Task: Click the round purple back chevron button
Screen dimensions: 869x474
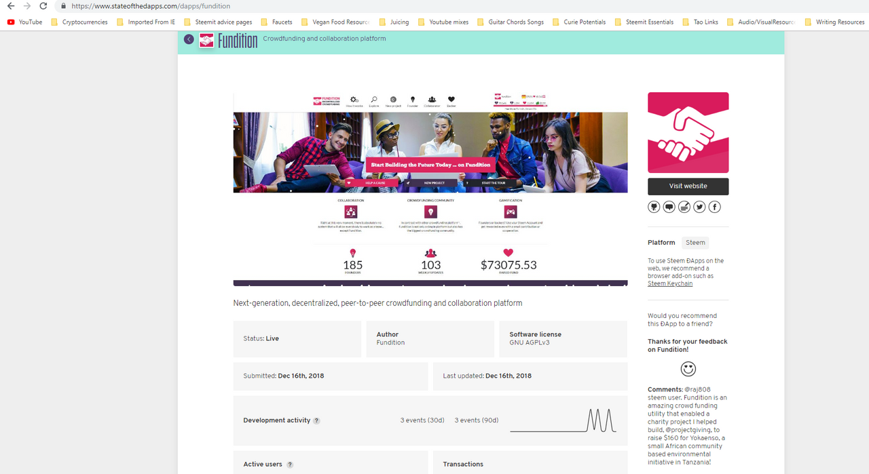Action: 189,39
